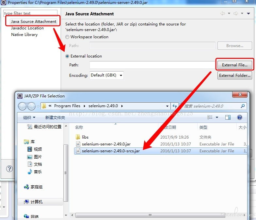
Task: Select selenium-server-2.49.0-srcs.jar file icon
Action: click(78, 151)
